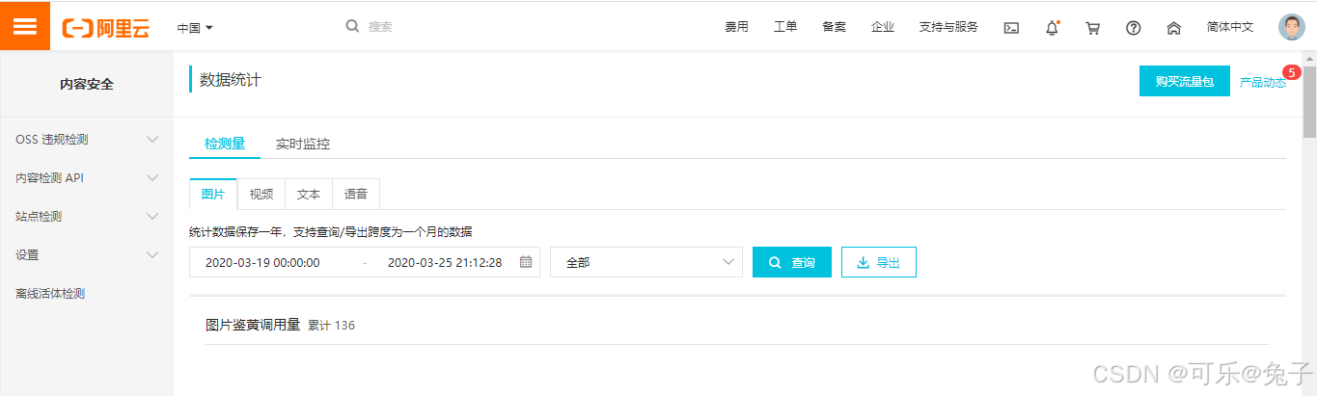Click the help question mark icon
Viewport: 1317px width, 396px height.
point(1134,28)
